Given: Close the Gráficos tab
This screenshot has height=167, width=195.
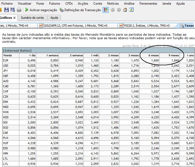Looking at the screenshot, I should (14, 18).
